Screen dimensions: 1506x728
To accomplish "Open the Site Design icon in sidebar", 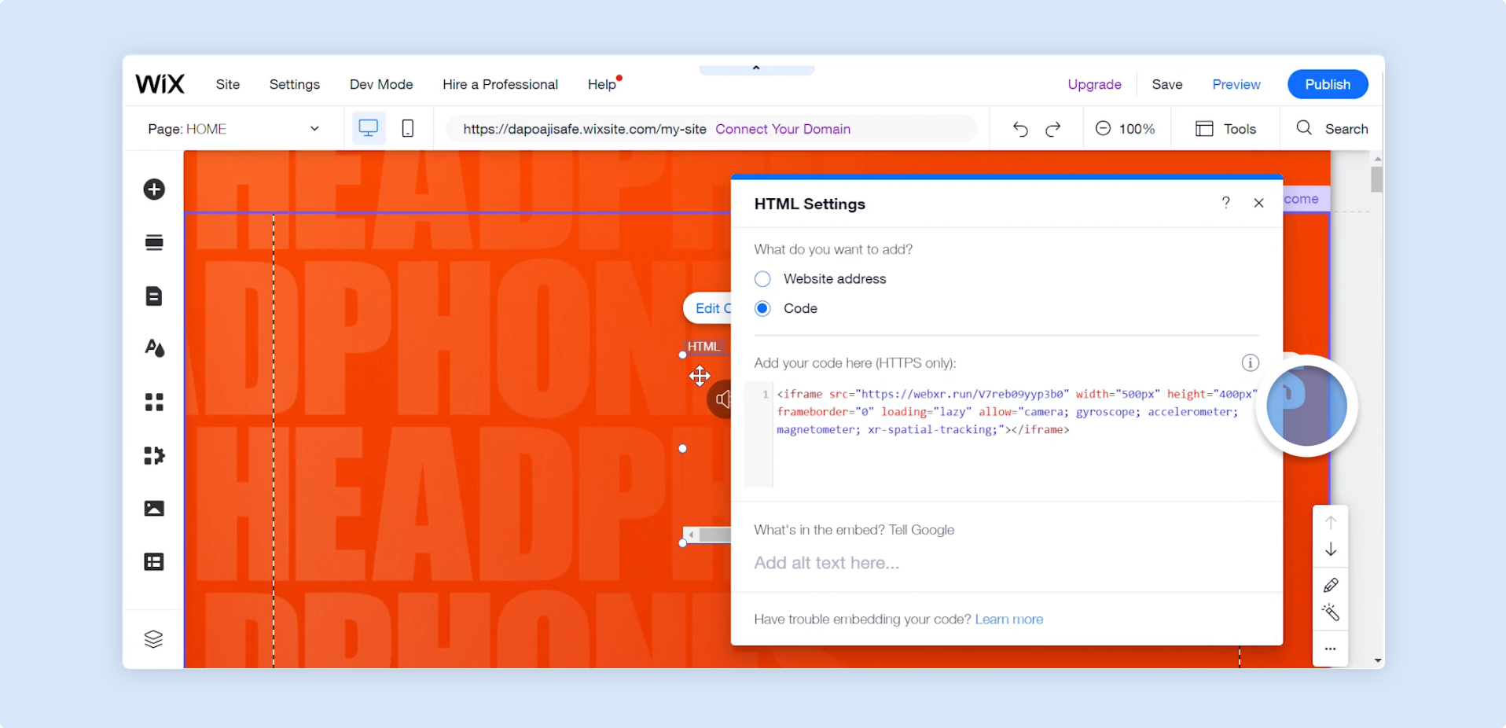I will point(154,348).
